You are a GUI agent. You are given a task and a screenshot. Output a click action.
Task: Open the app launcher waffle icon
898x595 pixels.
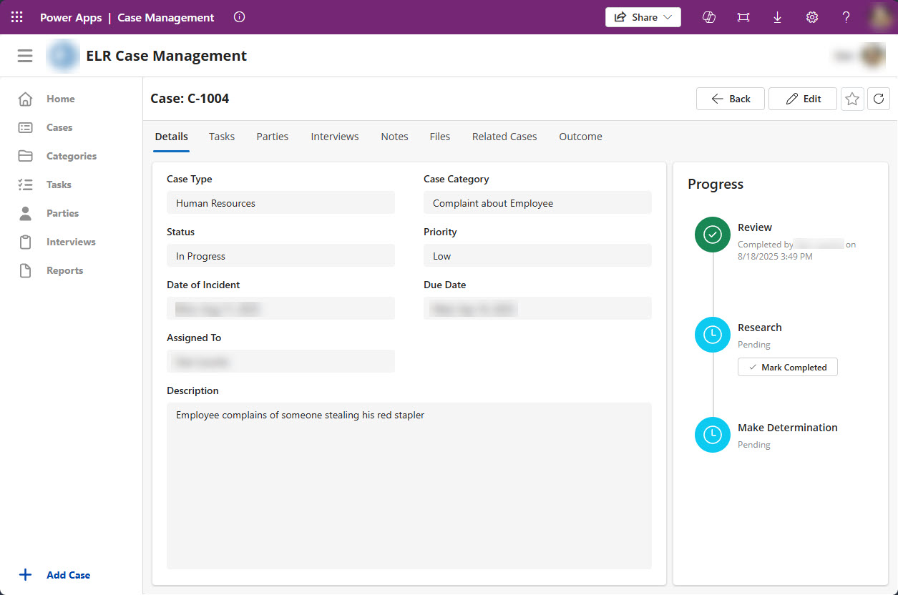17,17
